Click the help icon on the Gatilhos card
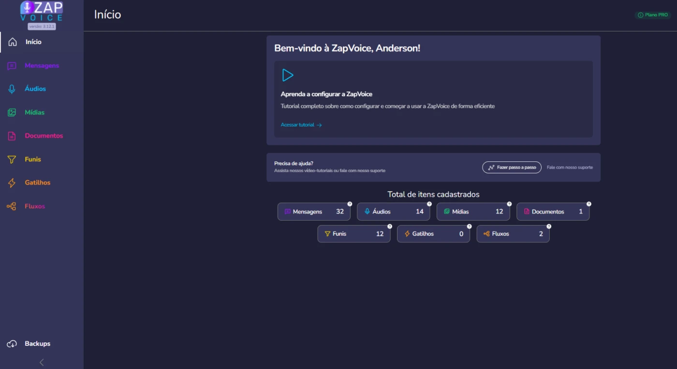The image size is (677, 369). [469, 226]
